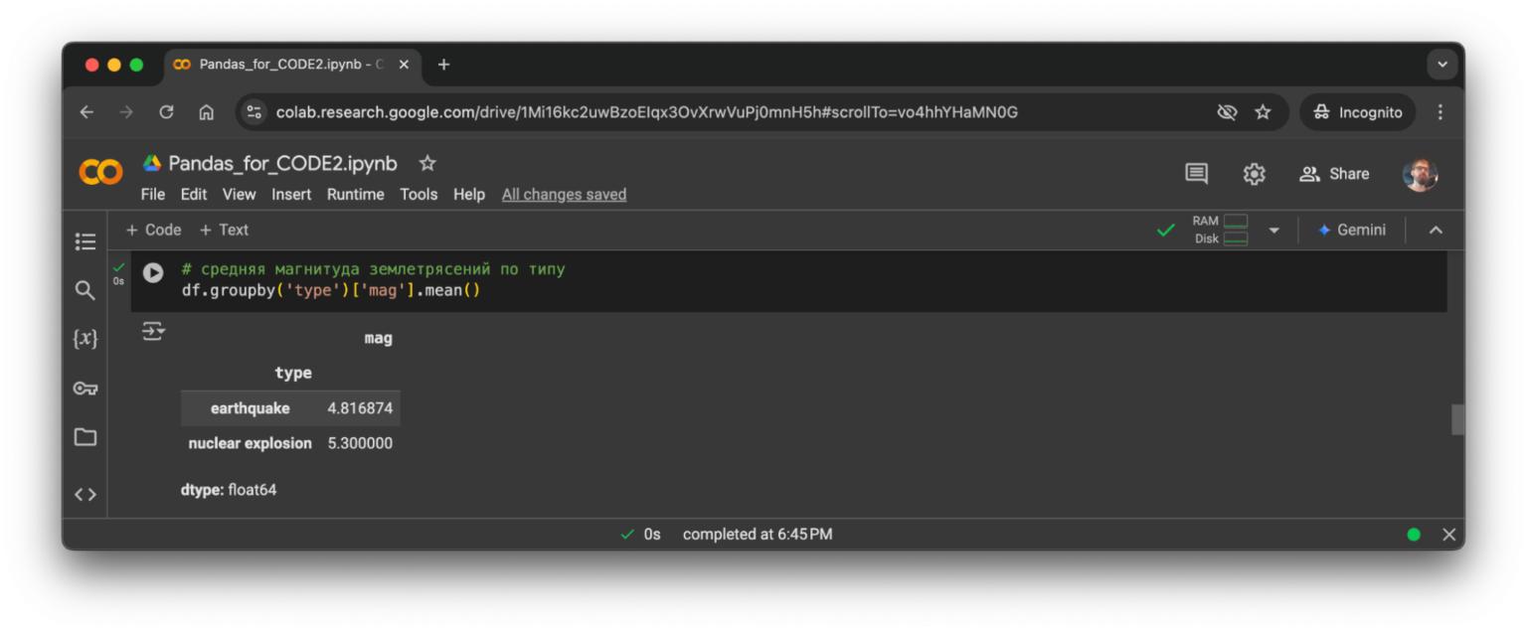The image size is (1527, 632).
Task: Star the Pandas_for_CODE2.ipynb notebook
Action: 427,163
